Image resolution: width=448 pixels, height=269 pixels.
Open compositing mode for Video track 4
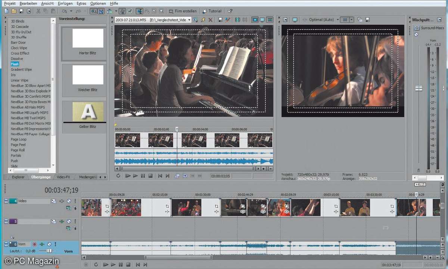pyautogui.click(x=69, y=208)
